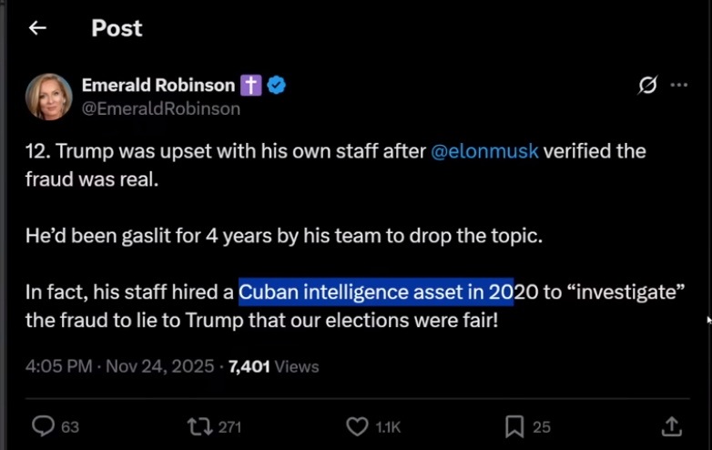Viewport: 712px width, 450px height.
Task: Go back using the left arrow
Action: pos(37,28)
